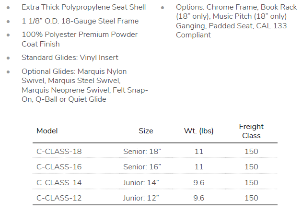Image resolution: width=302 pixels, height=213 pixels.
Task: Click the freight class 150 for C-CLASS-16
Action: pos(251,167)
